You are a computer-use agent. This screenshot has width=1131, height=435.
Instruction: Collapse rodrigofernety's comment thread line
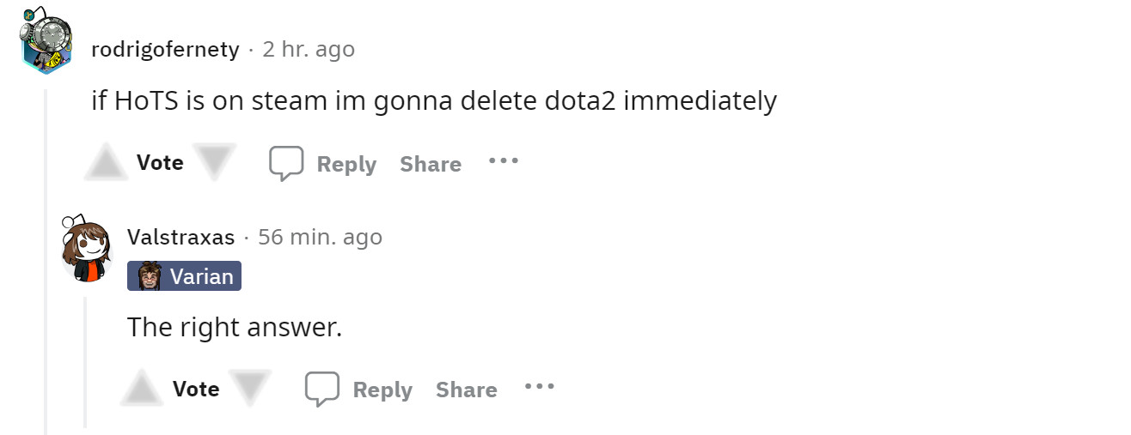[x=46, y=257]
